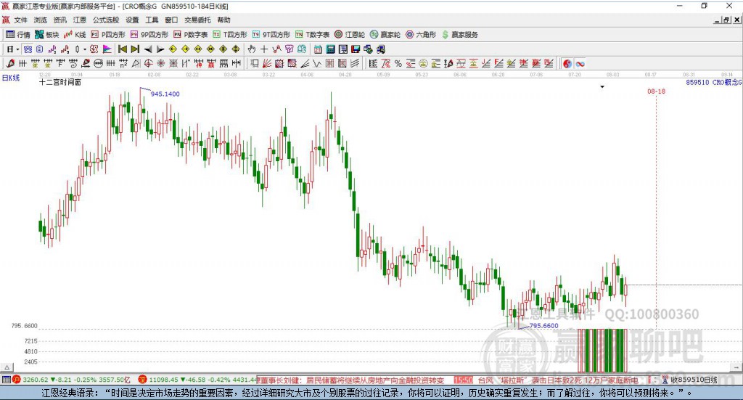743x400 pixels.
Task: Click the 15:50 news time tag
Action: tap(463, 380)
